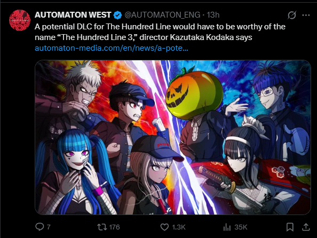The height and width of the screenshot is (238, 317).
Task: Click the tweet text about The Hundred Line DLC
Action: click(x=160, y=32)
